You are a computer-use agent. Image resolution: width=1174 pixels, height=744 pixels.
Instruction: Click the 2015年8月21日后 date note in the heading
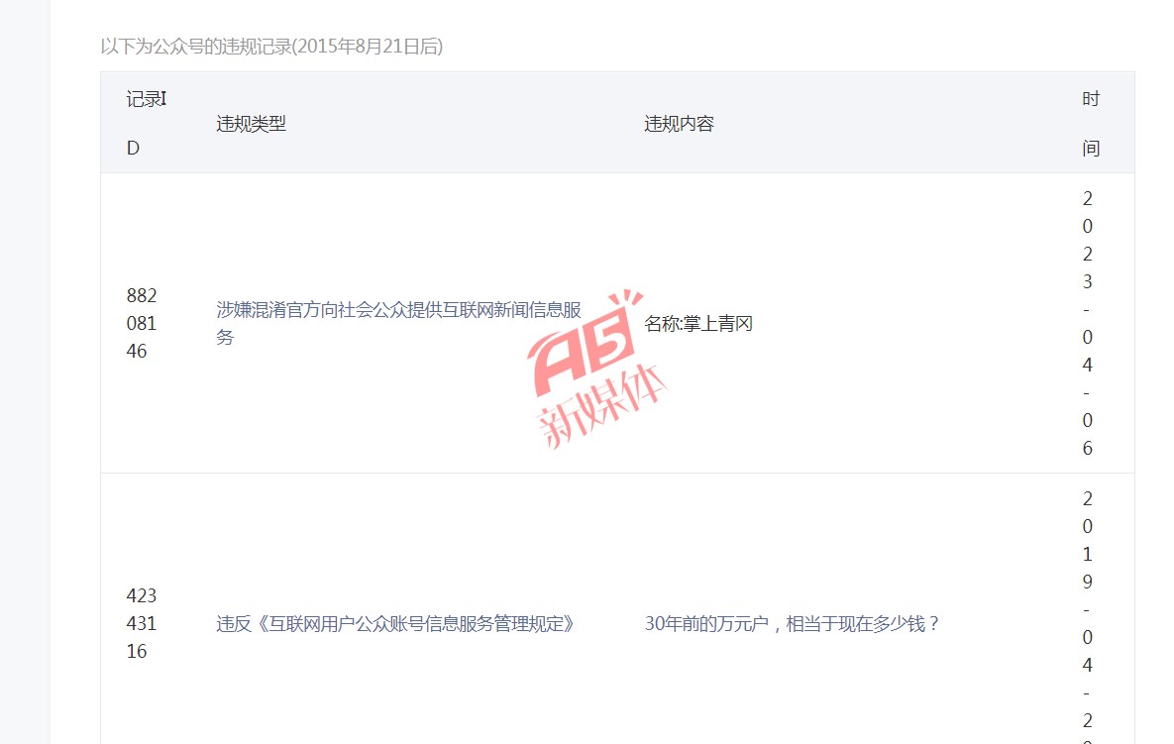click(x=368, y=47)
